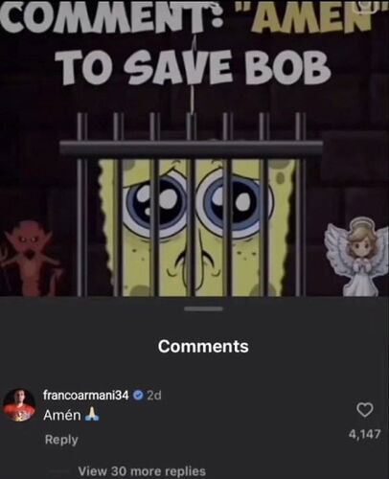
Task: Click the 4,147 likes count
Action: tap(365, 434)
